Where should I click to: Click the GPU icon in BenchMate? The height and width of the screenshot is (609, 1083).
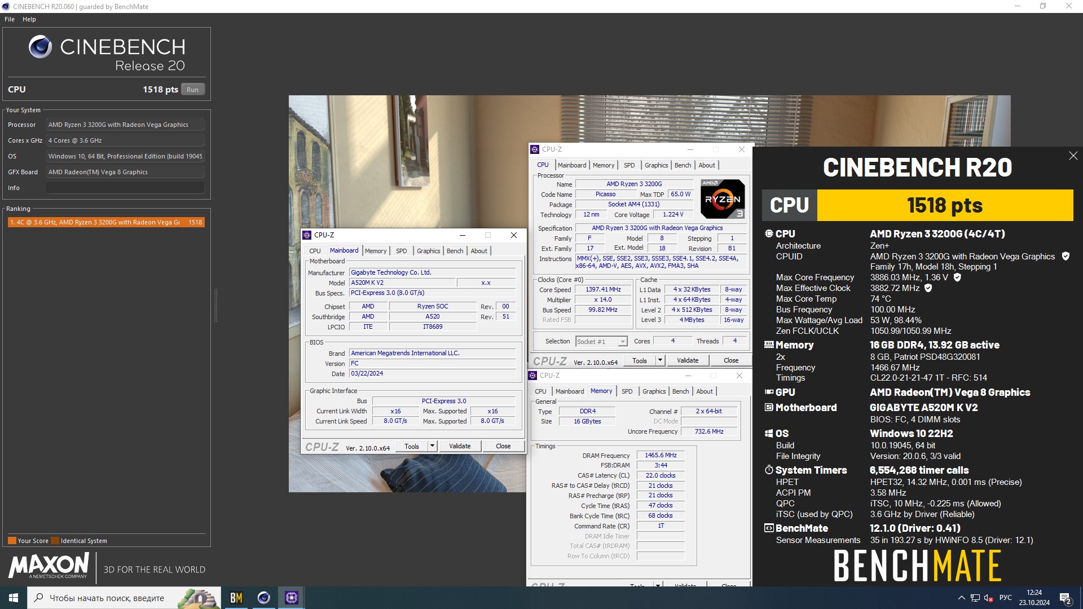coord(769,392)
